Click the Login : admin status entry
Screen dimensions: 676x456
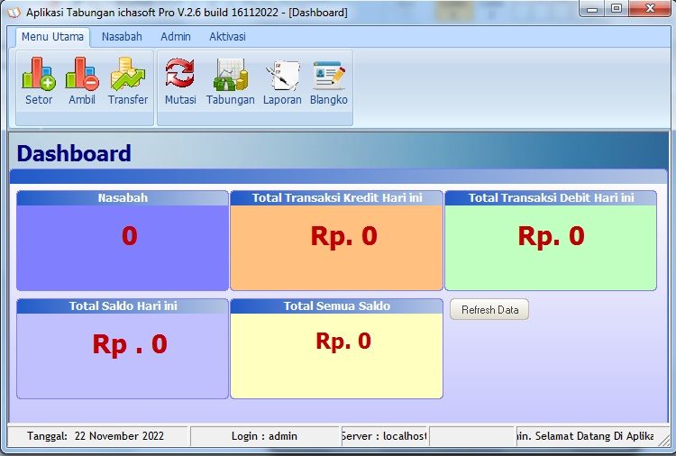click(264, 436)
